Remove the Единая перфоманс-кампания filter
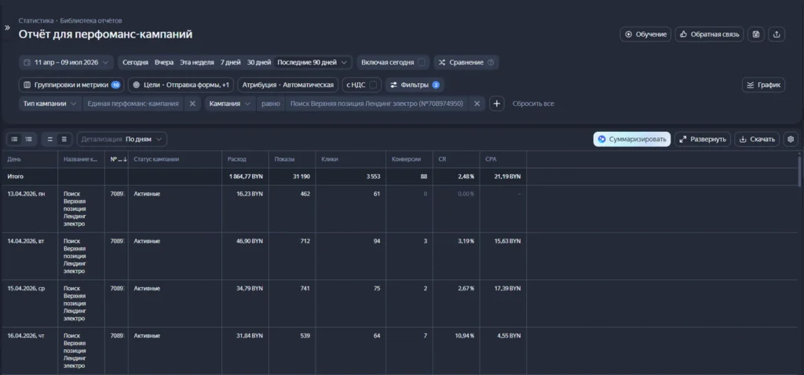 pyautogui.click(x=192, y=104)
